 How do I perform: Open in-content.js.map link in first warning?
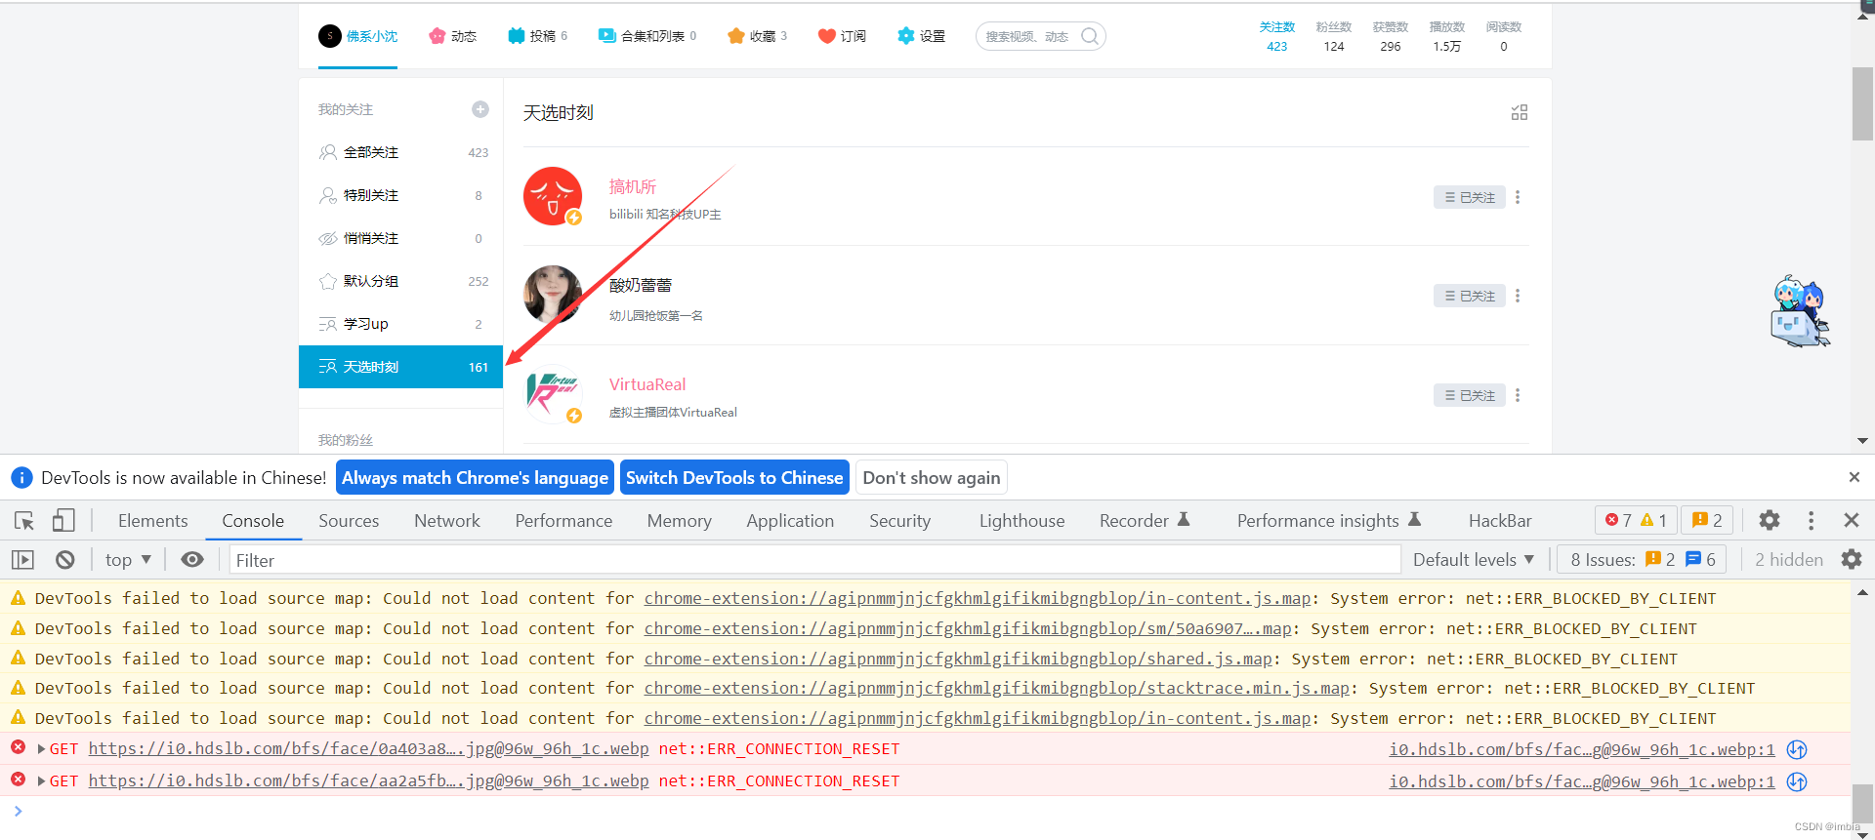[977, 599]
